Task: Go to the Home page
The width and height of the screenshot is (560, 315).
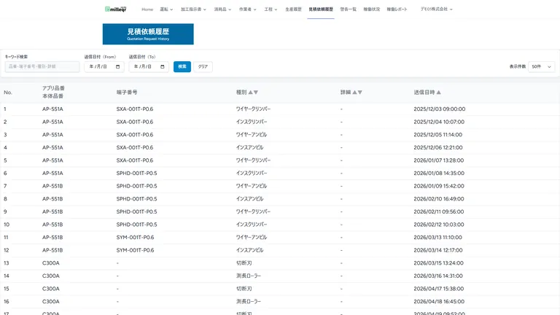Action: (x=147, y=9)
